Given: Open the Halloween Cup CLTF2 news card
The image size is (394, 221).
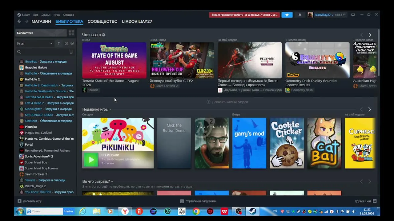Looking at the screenshot, I should coord(182,60).
